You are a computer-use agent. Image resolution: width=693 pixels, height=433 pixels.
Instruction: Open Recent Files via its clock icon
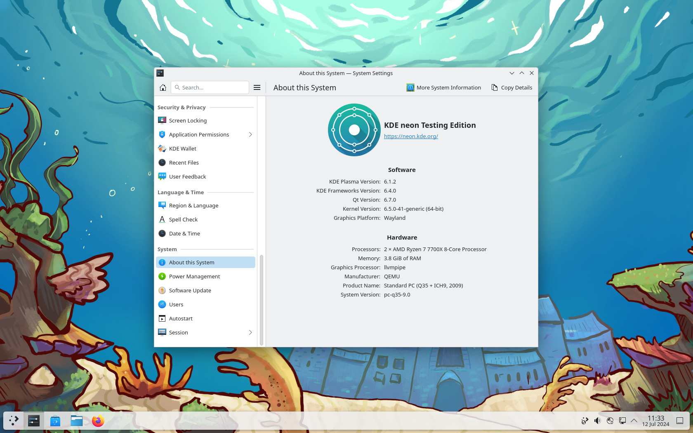pyautogui.click(x=162, y=162)
